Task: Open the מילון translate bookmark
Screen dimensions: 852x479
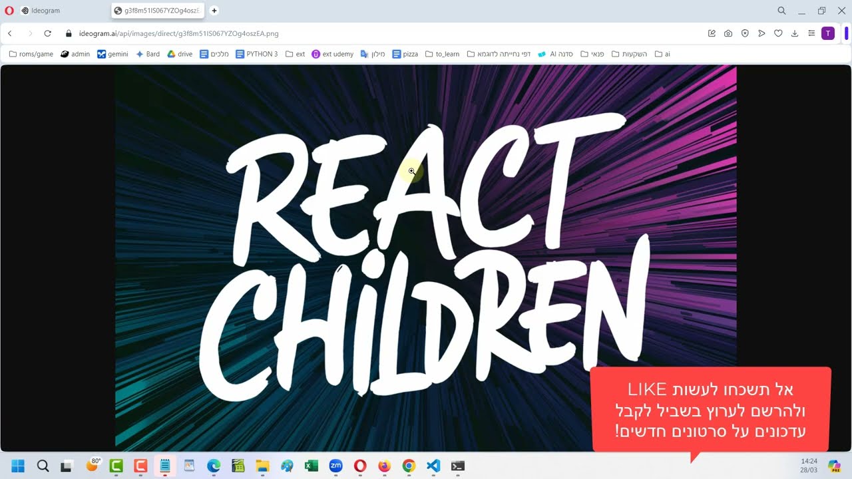Action: 373,54
